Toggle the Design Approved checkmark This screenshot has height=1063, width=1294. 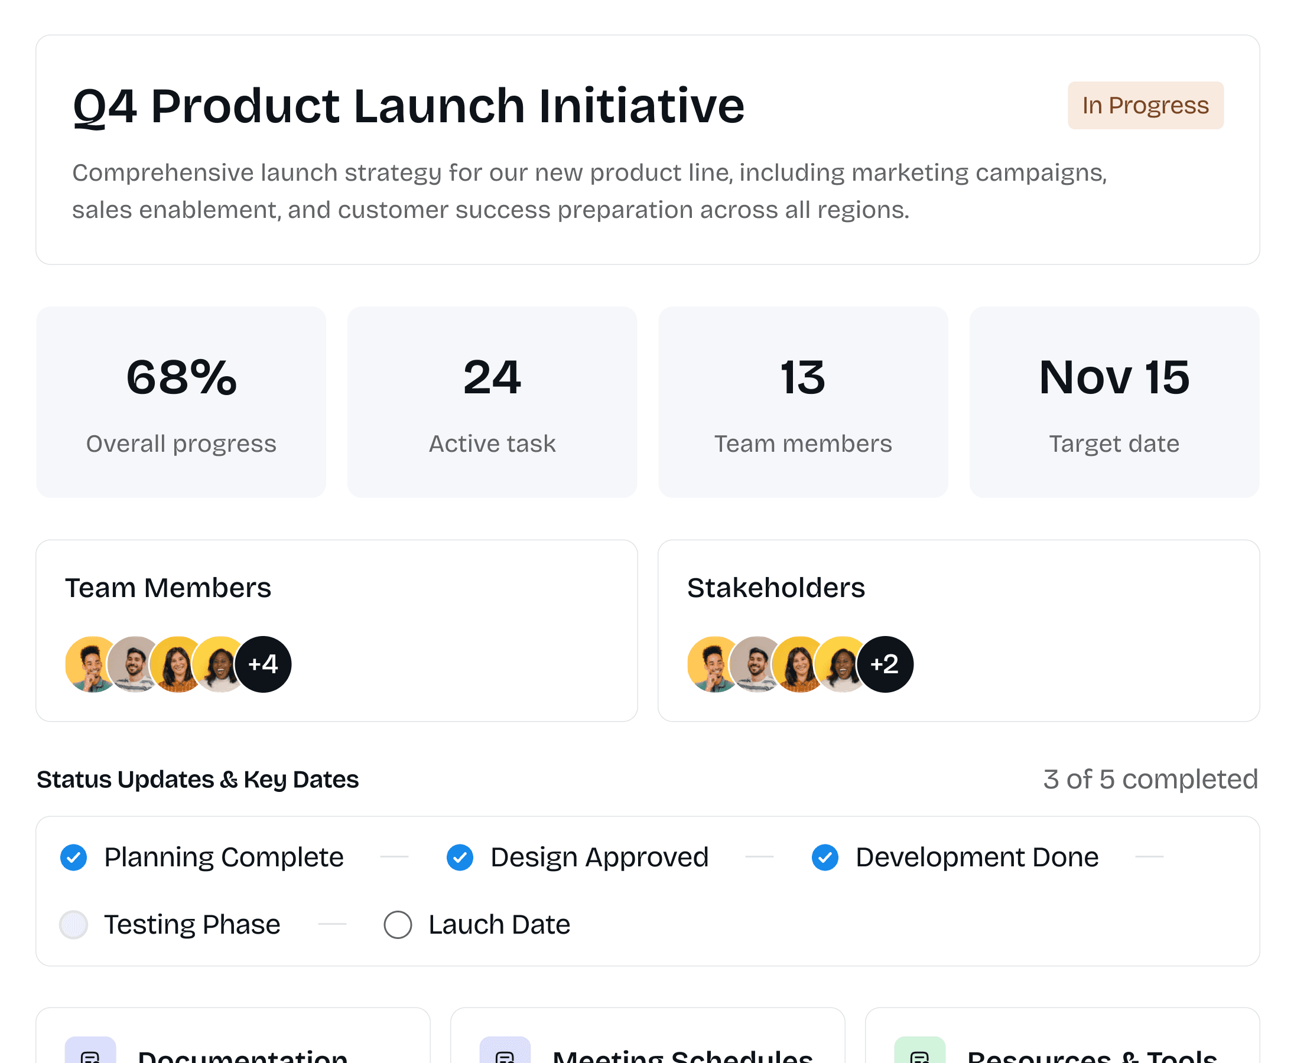(460, 857)
